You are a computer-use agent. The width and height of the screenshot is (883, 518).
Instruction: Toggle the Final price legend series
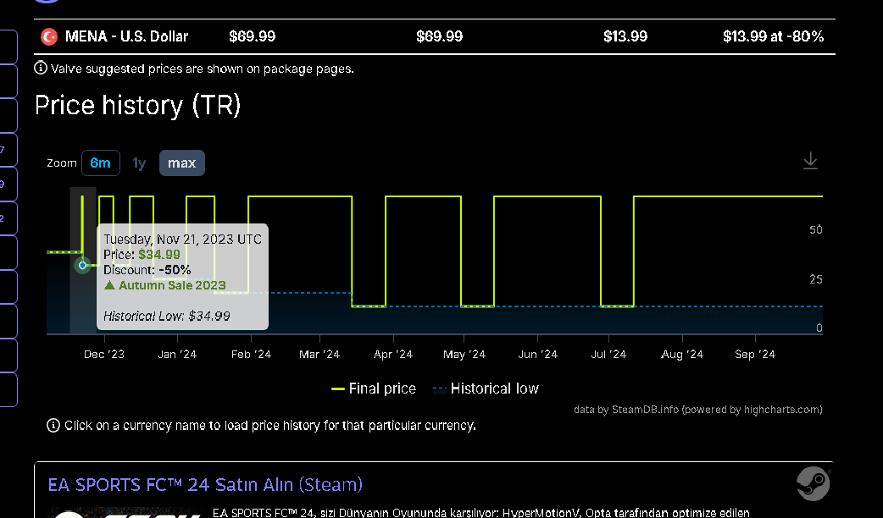point(374,388)
